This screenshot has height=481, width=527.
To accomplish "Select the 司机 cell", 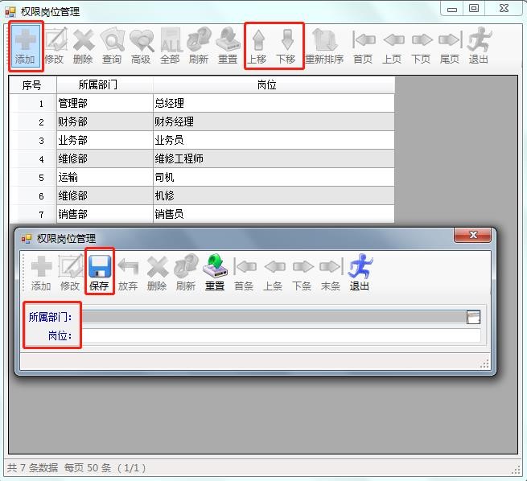I will [x=274, y=177].
